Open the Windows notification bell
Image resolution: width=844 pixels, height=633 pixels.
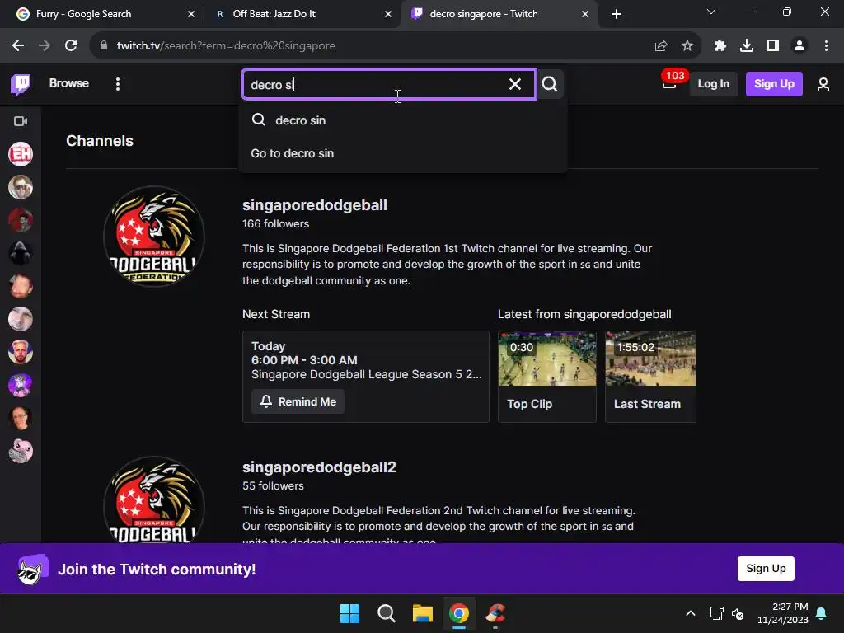point(822,613)
